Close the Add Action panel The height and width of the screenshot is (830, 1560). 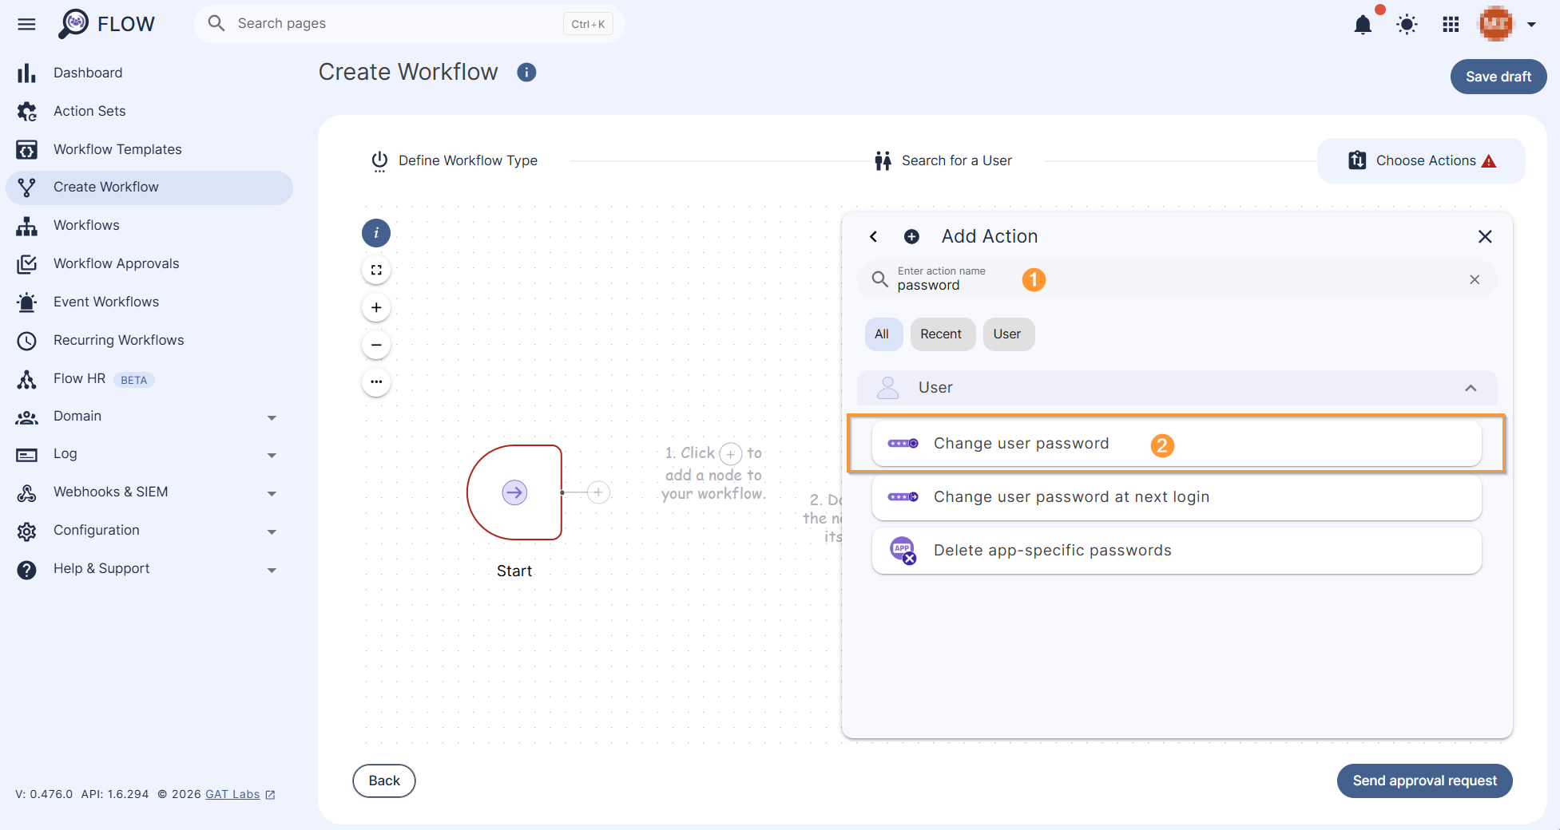pos(1485,237)
